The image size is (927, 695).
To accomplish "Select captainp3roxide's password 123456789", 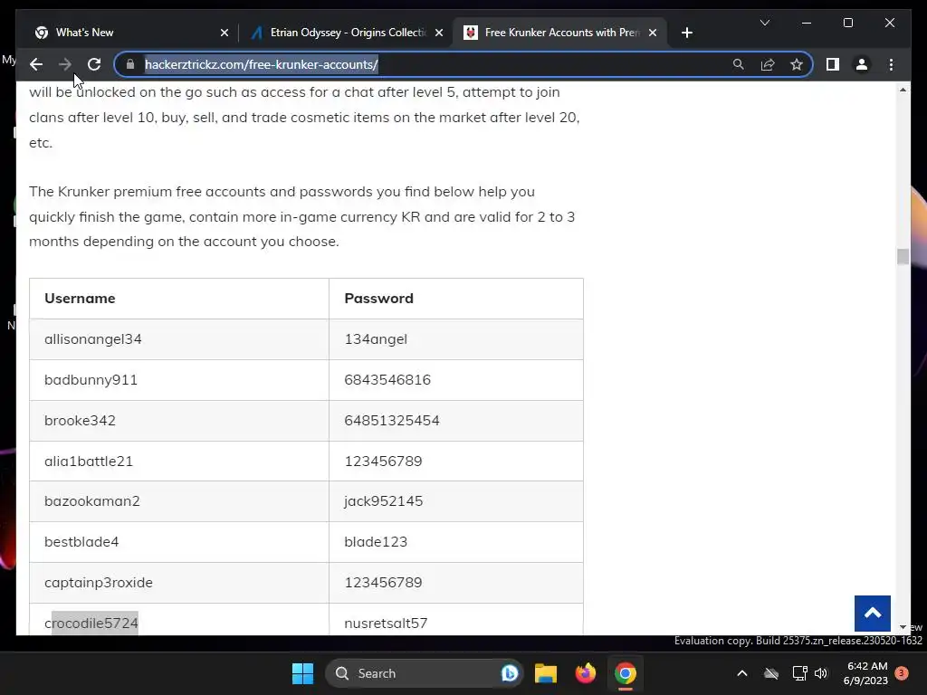I will coord(383,583).
